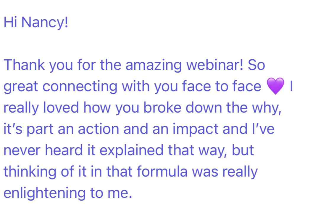
Task: Click the word "explained" in the message
Action: 131,151
